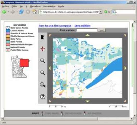The height and width of the screenshot is (125, 137).
Task: Click Firefox green back arrow button
Action: 4,12
